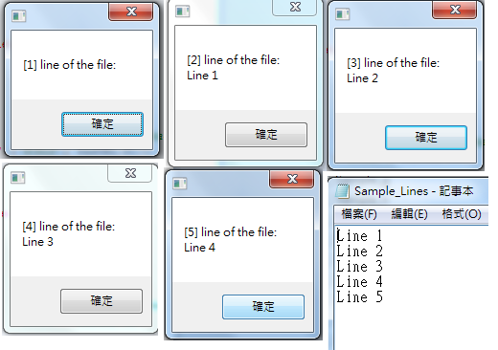The width and height of the screenshot is (498, 350).
Task: Confirm the [2] line of the file dialog
Action: tap(266, 135)
